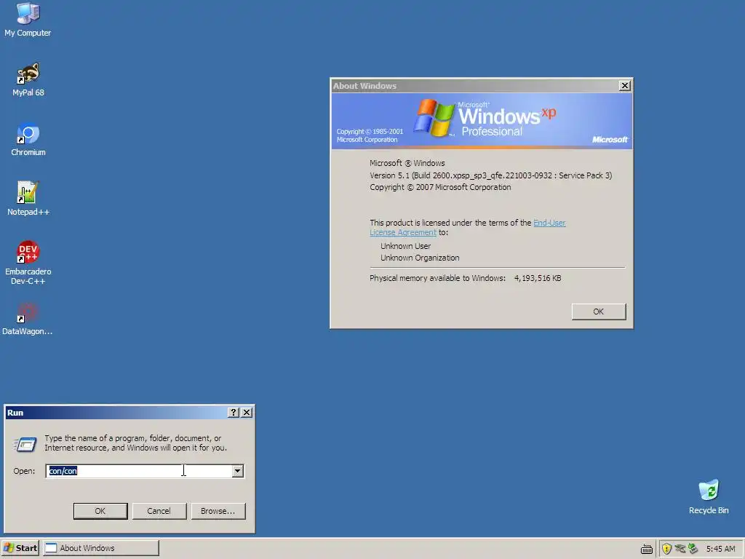Open the yellow security shield tray icon
This screenshot has width=745, height=559.
666,549
